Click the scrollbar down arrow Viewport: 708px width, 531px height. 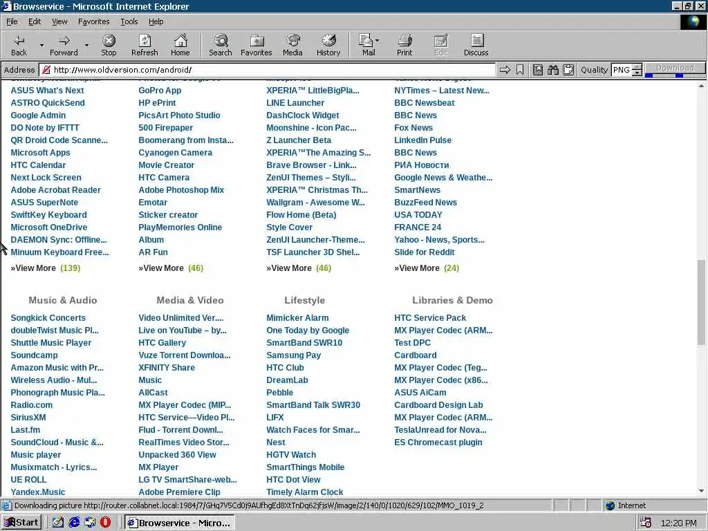(701, 491)
